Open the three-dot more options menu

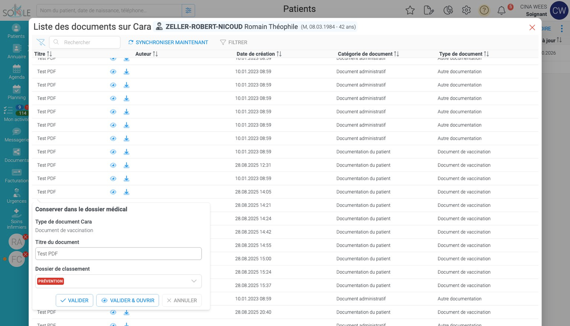pyautogui.click(x=562, y=28)
